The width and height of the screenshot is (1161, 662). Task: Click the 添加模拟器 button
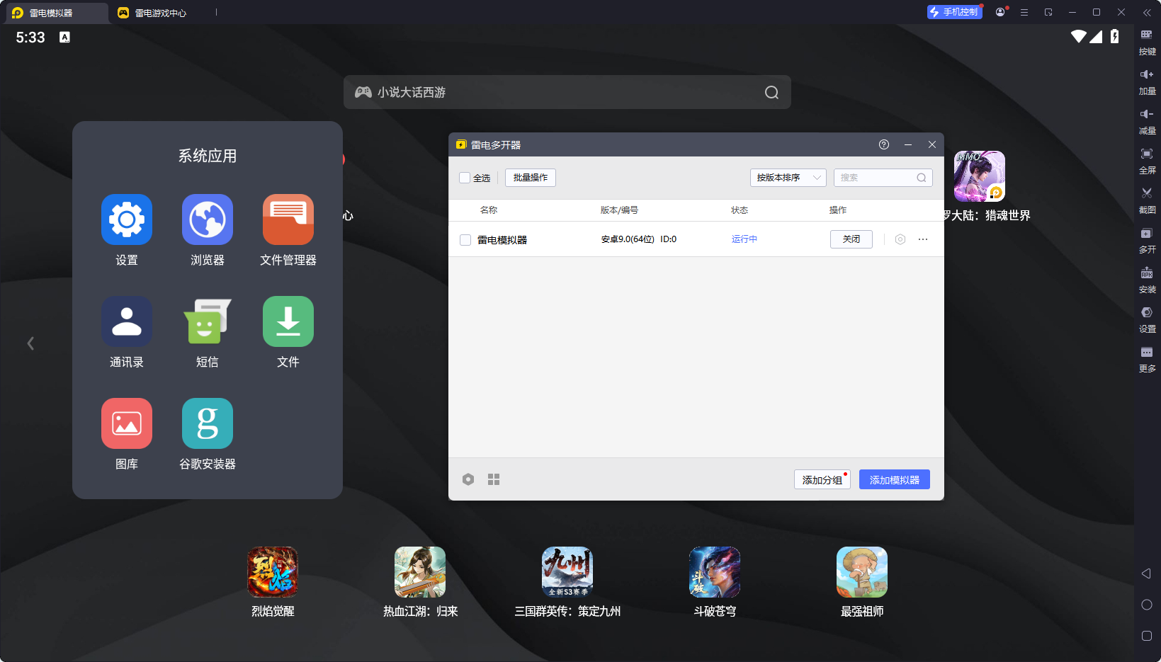click(894, 479)
